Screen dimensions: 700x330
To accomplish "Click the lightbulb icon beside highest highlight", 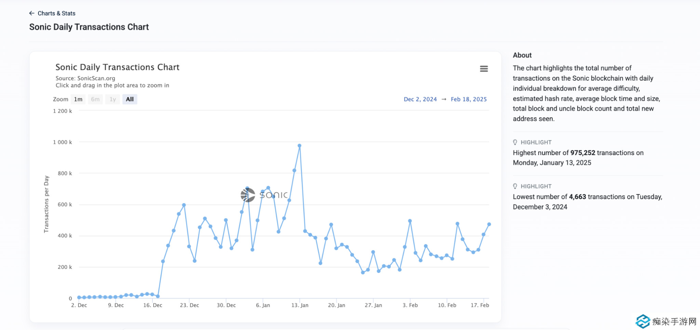I will point(515,142).
